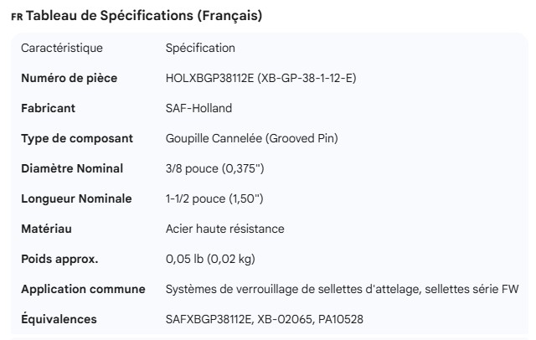Select the Diamètre Nominal label

(x=72, y=168)
